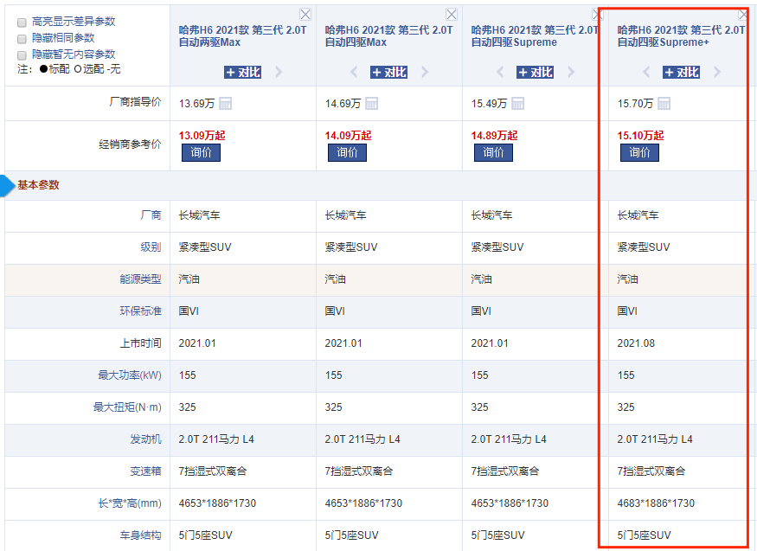Open the 哈弗H6 自动四驱Max model title
Viewport: 757px width, 551px height.
(388, 36)
